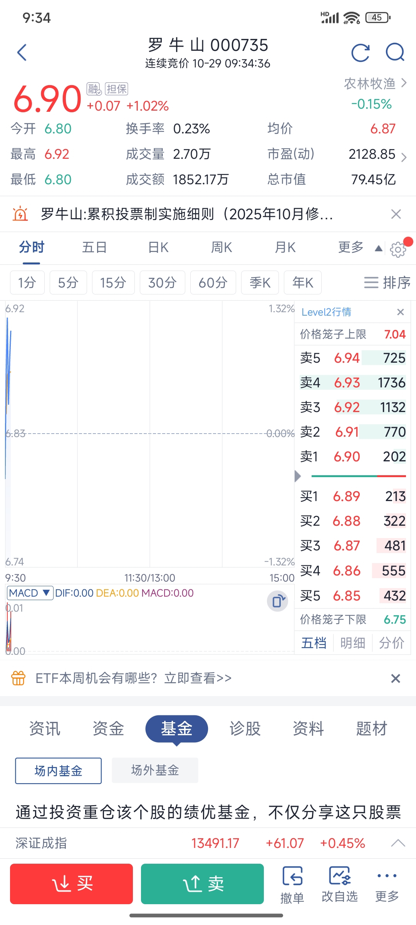Open chart settings gear icon

click(x=398, y=250)
